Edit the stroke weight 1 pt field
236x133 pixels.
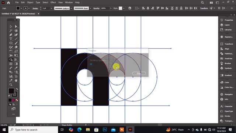[46, 8]
